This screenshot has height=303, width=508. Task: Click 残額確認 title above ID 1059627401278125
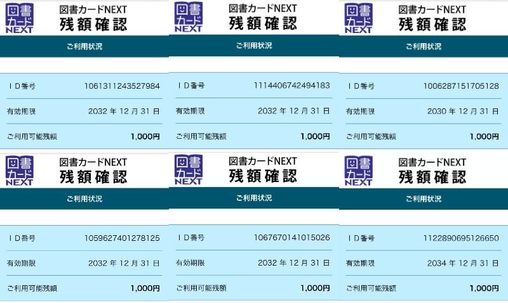(93, 177)
